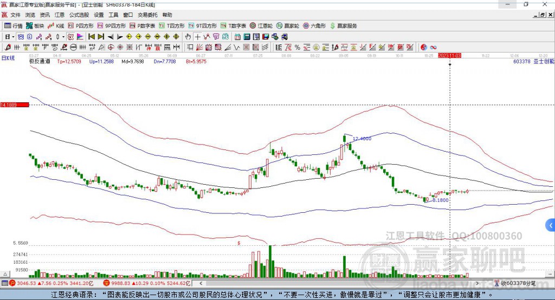Viewport: 555px width, 300px height.
Task: Click the Md=9.7698 indicator value
Action: click(133, 62)
